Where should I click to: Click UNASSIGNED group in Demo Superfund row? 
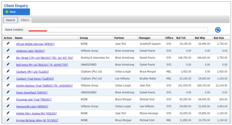tap(89, 92)
